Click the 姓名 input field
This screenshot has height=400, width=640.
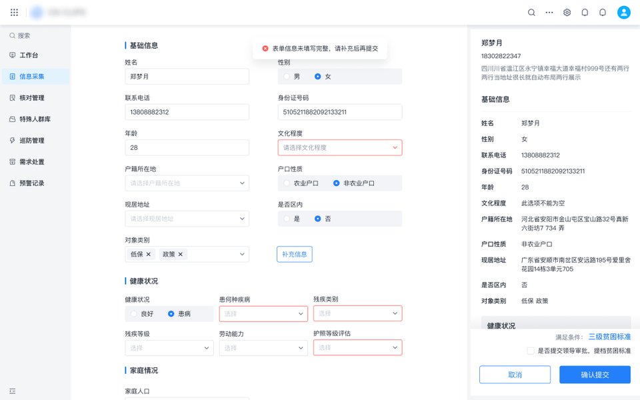pos(187,76)
